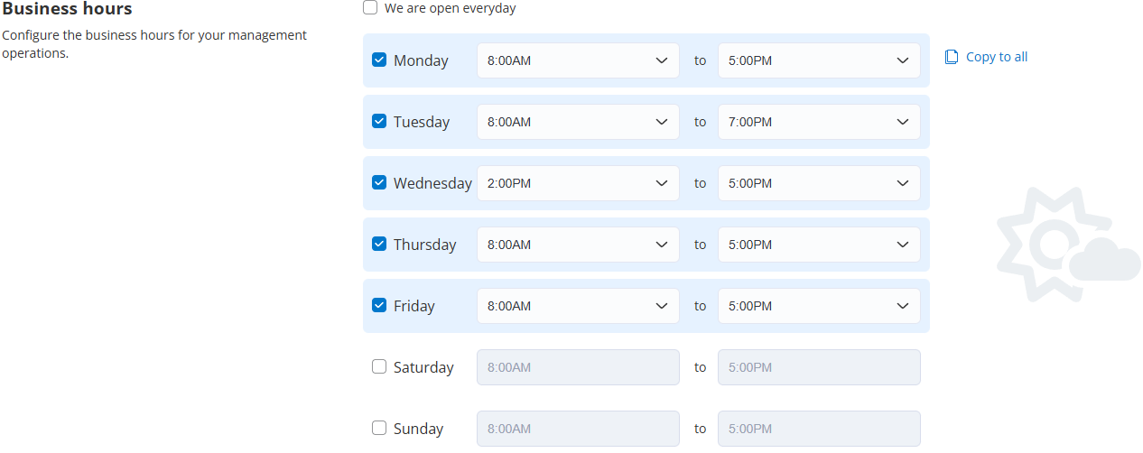The width and height of the screenshot is (1143, 453).
Task: Open Monday opening time dropdown
Action: click(578, 60)
